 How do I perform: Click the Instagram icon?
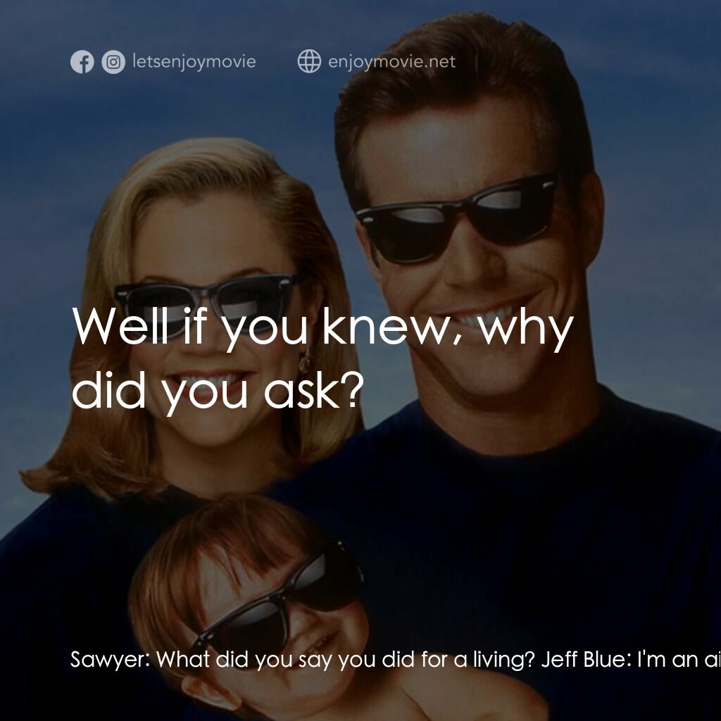[113, 62]
